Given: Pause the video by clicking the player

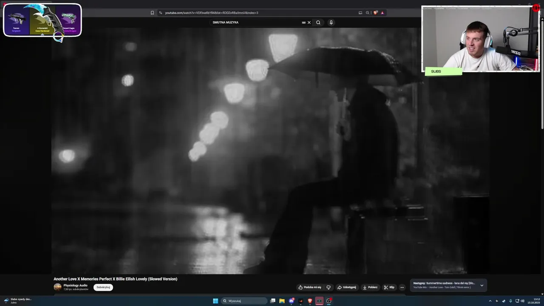Looking at the screenshot, I should point(270,151).
